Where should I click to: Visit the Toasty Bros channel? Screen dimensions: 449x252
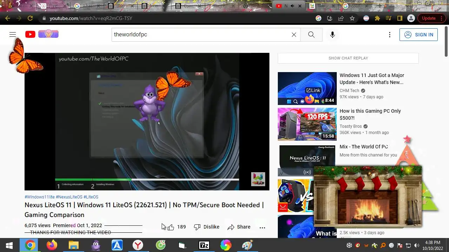pos(350,126)
